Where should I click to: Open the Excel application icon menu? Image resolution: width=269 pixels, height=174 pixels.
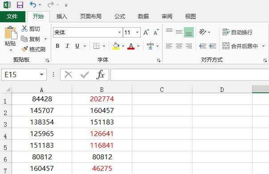pos(7,4)
